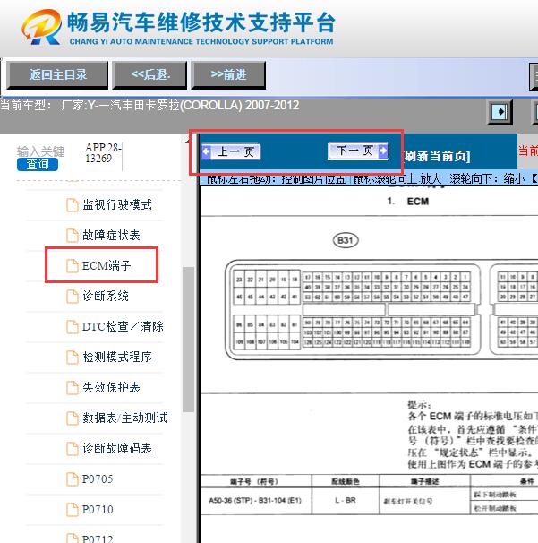This screenshot has width=538, height=543.
Task: Click the APP.28-13269 text
Action: point(103,152)
